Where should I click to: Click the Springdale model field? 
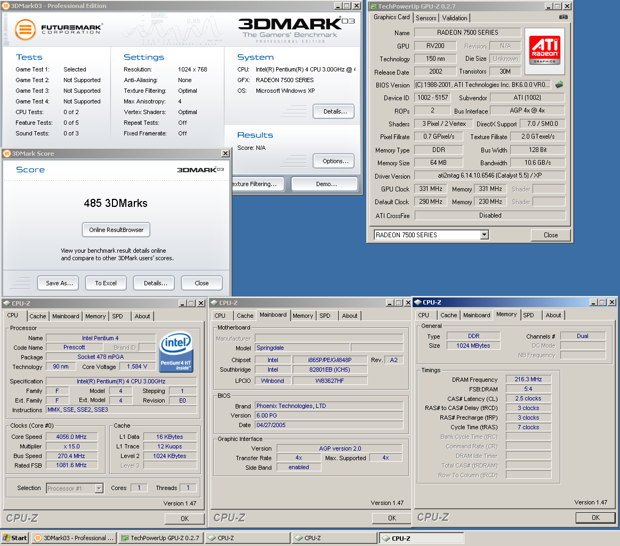[302, 348]
